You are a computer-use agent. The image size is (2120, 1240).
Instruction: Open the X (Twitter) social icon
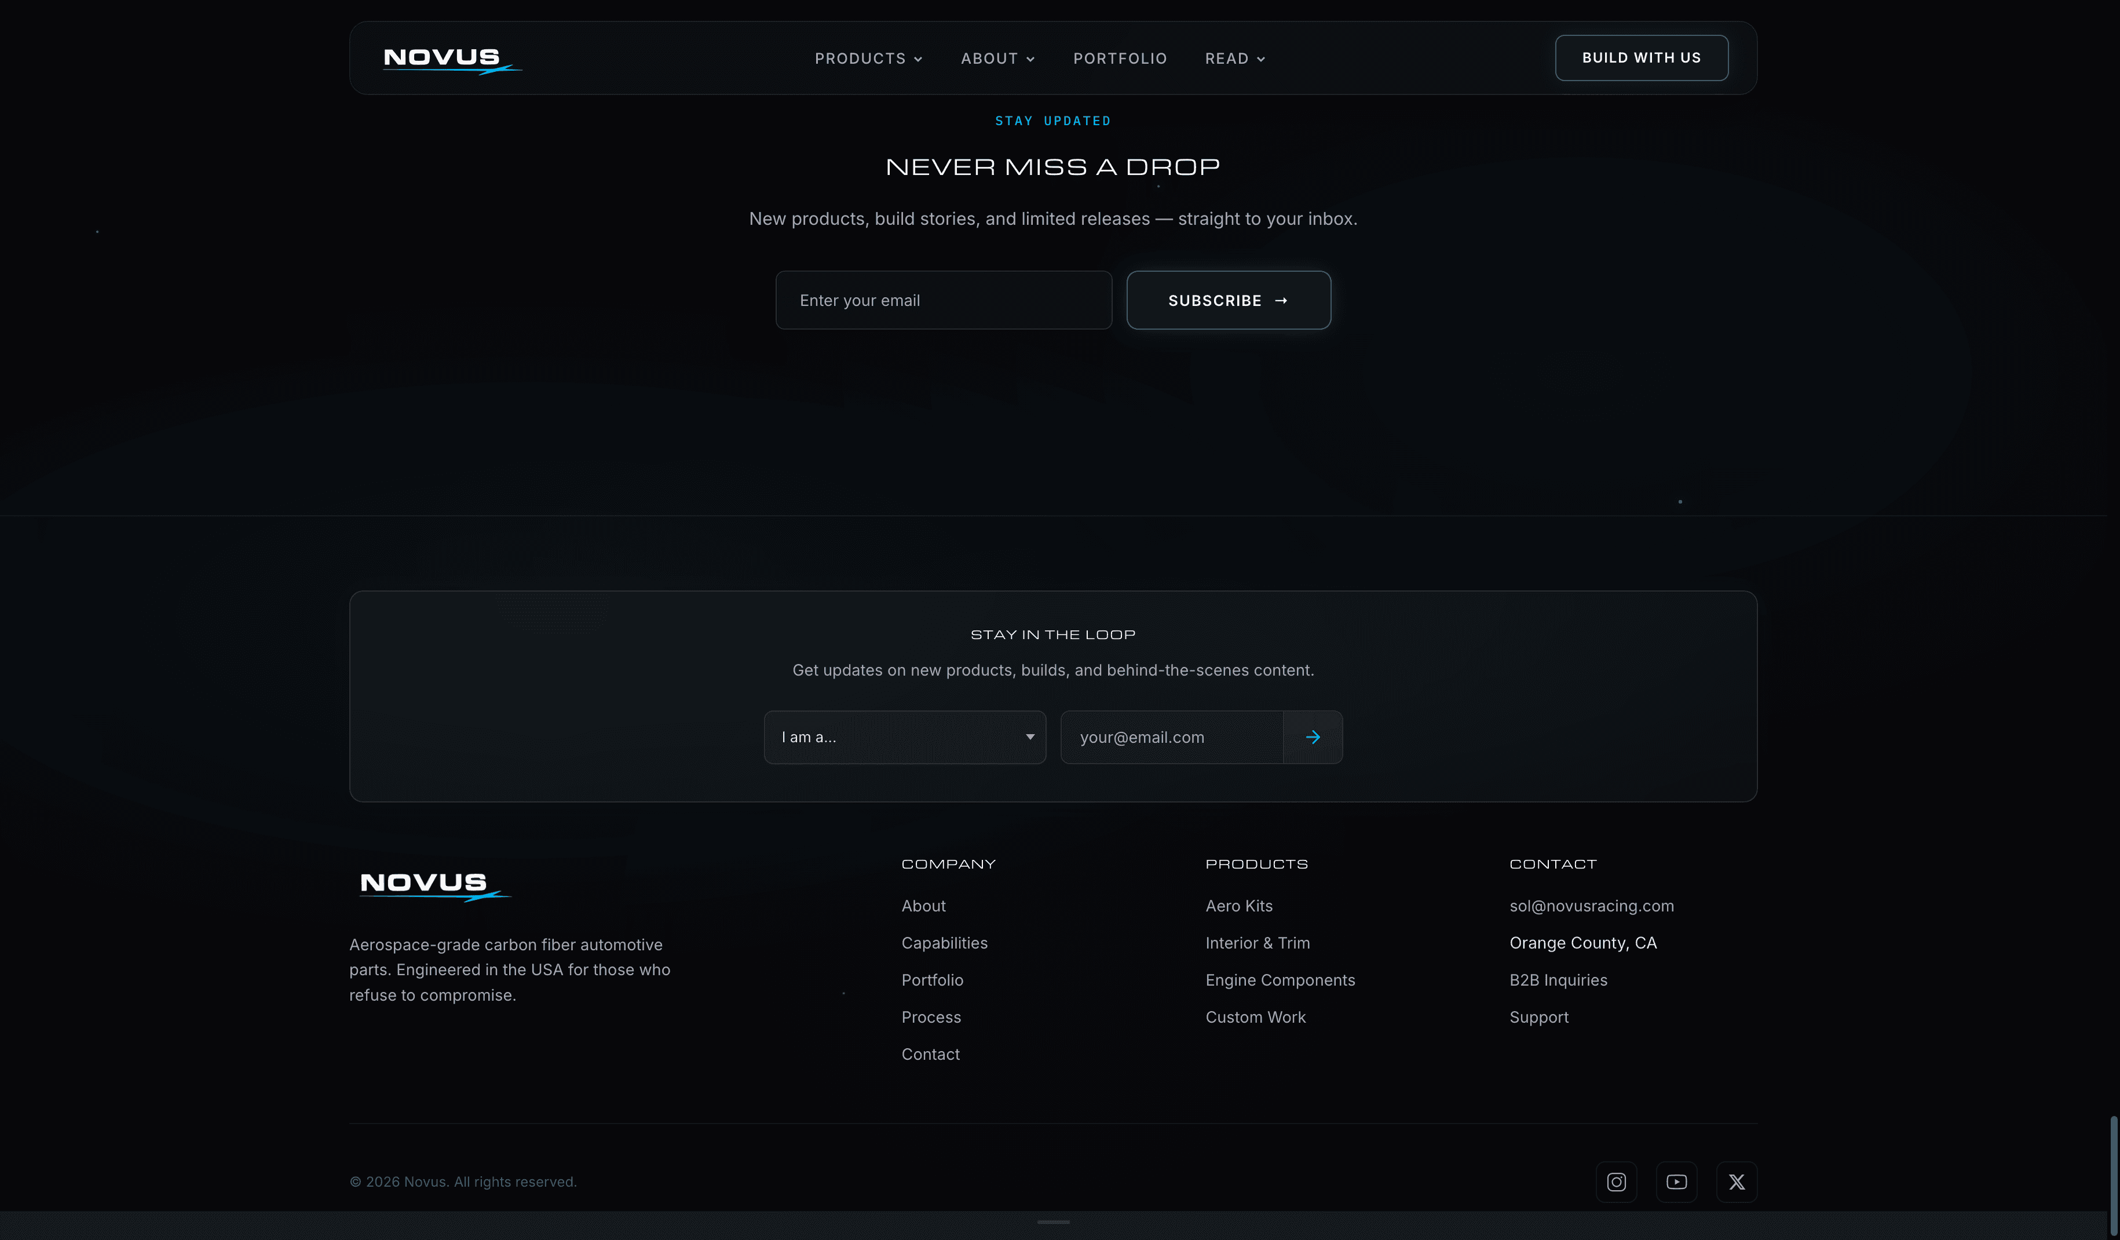[1737, 1182]
